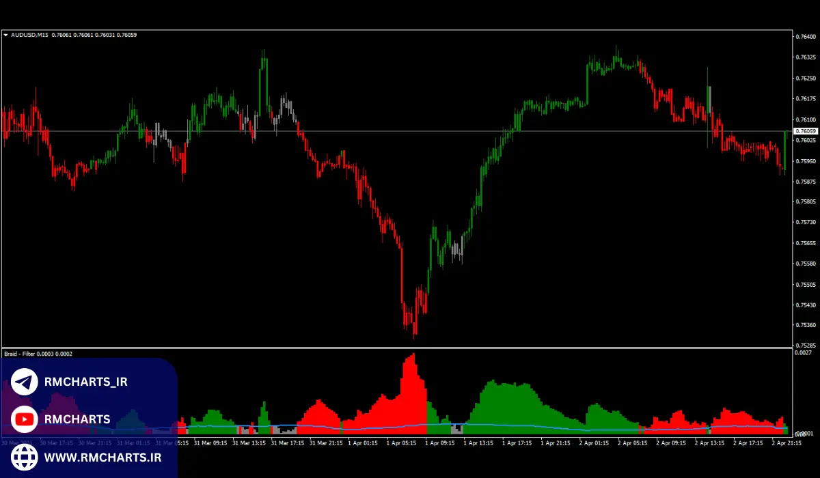Click the globe website icon
Screen dimensions: 820x478
[x=25, y=456]
